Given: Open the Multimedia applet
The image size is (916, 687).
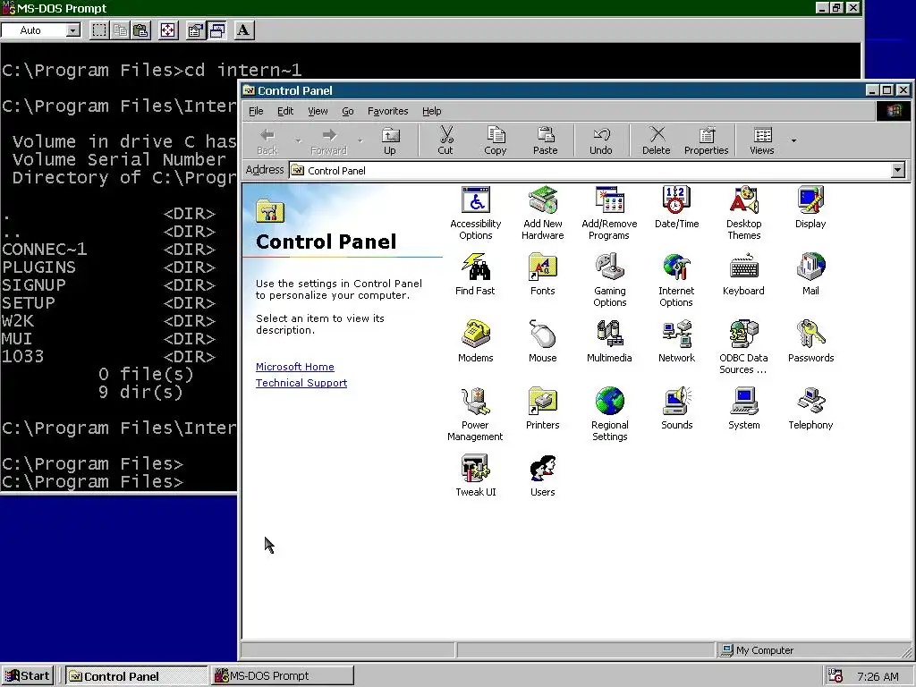Looking at the screenshot, I should click(x=609, y=342).
